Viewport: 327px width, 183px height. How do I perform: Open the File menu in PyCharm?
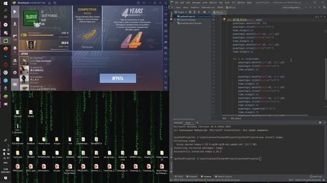coord(177,3)
